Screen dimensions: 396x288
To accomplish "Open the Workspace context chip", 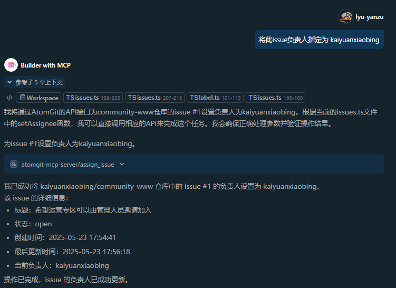I will coord(38,98).
